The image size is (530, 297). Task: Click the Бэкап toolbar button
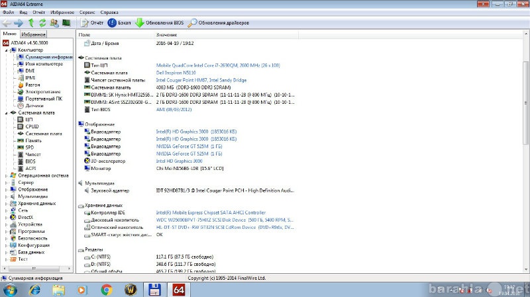119,23
